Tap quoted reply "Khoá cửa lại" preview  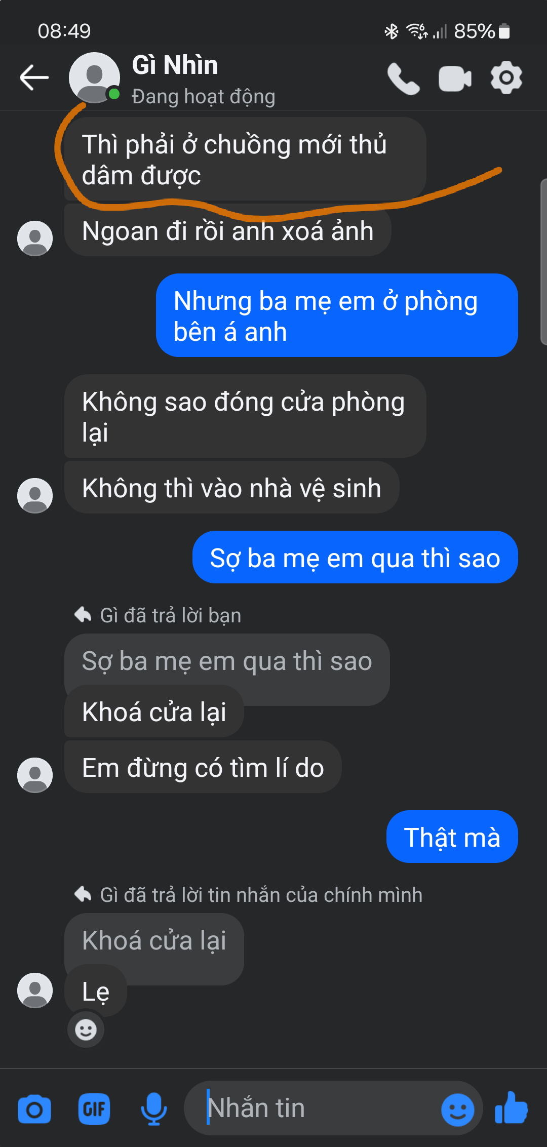coord(154,941)
